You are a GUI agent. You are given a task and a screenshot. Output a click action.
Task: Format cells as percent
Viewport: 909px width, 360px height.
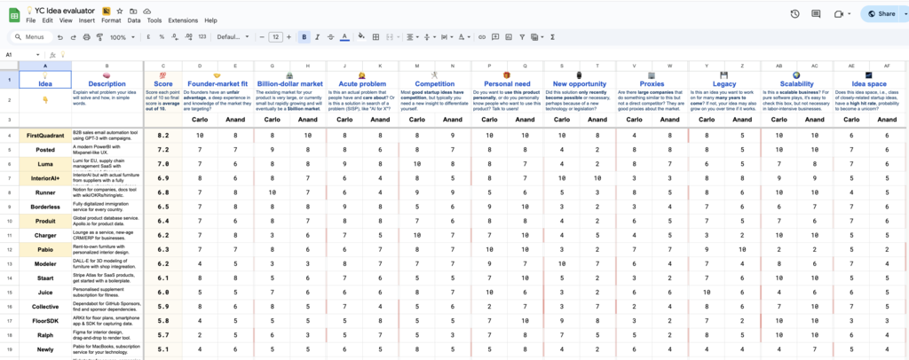(x=162, y=37)
